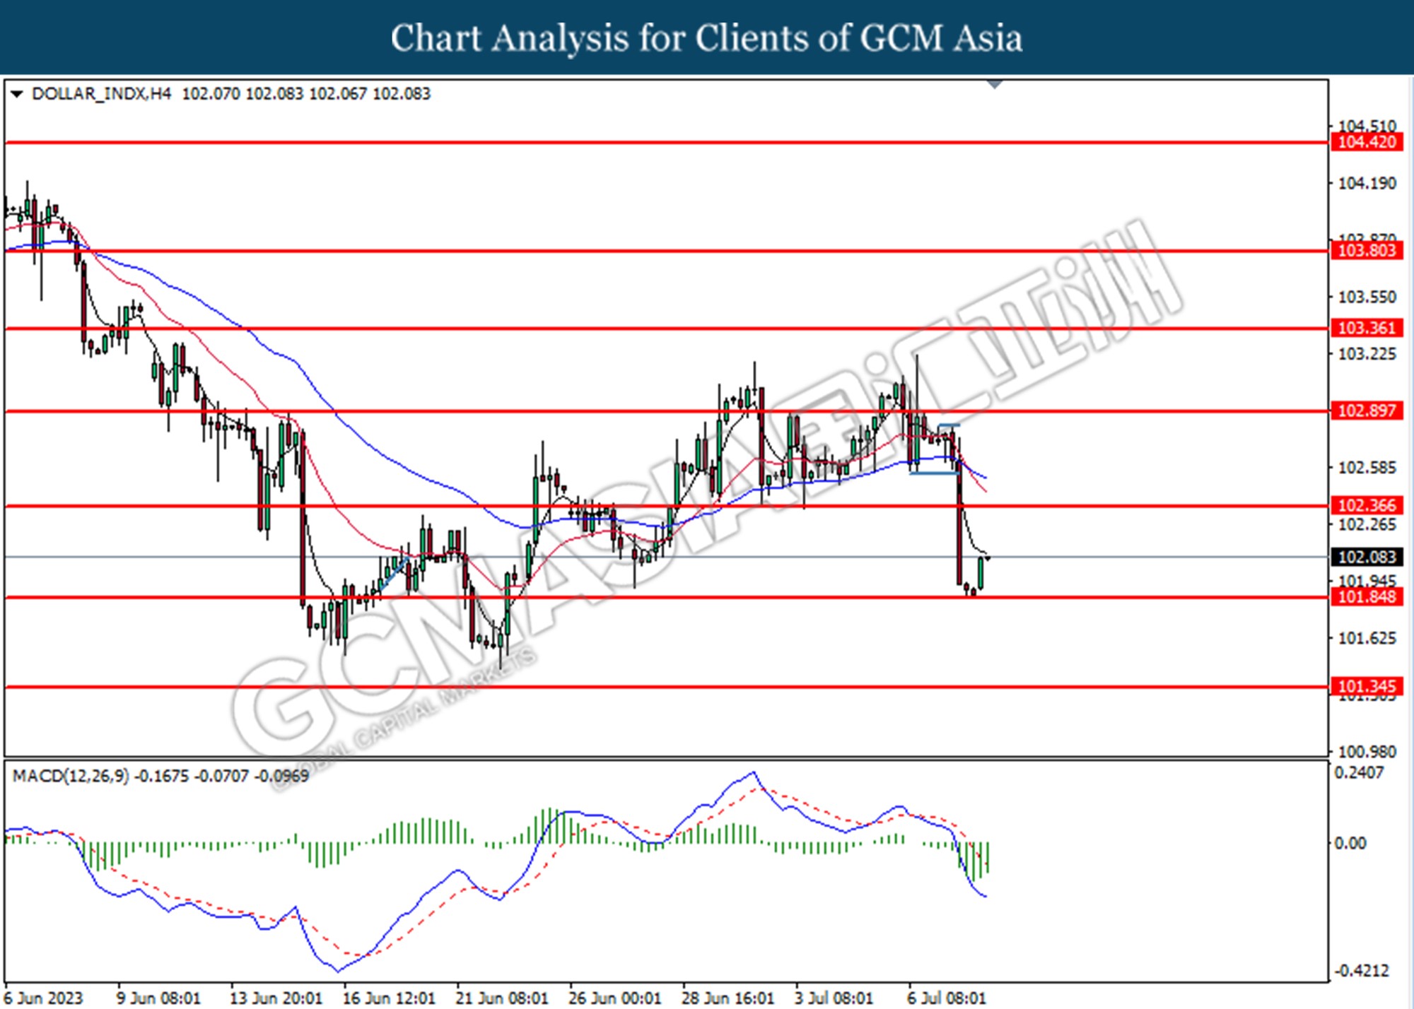Image resolution: width=1414 pixels, height=1009 pixels.
Task: Select the 103.361 red price level label
Action: coord(1367,328)
